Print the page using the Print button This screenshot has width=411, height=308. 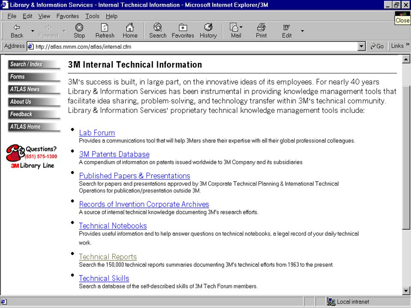[261, 31]
